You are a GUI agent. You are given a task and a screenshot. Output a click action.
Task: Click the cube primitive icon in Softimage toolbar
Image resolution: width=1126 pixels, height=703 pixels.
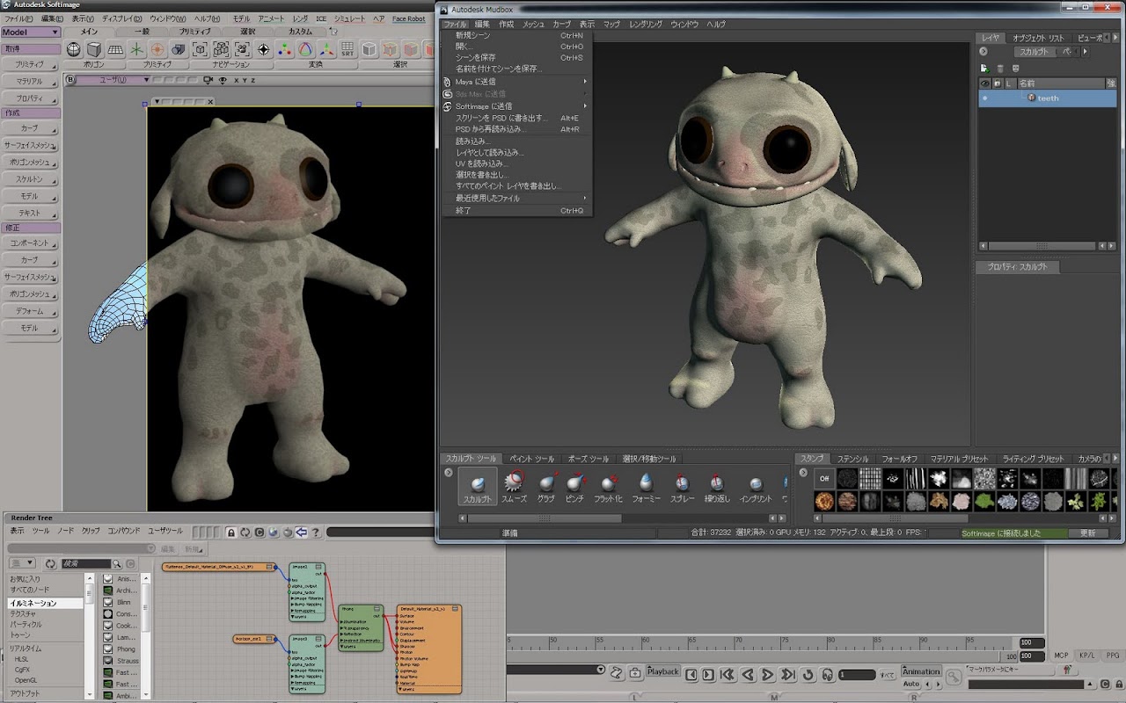point(94,49)
